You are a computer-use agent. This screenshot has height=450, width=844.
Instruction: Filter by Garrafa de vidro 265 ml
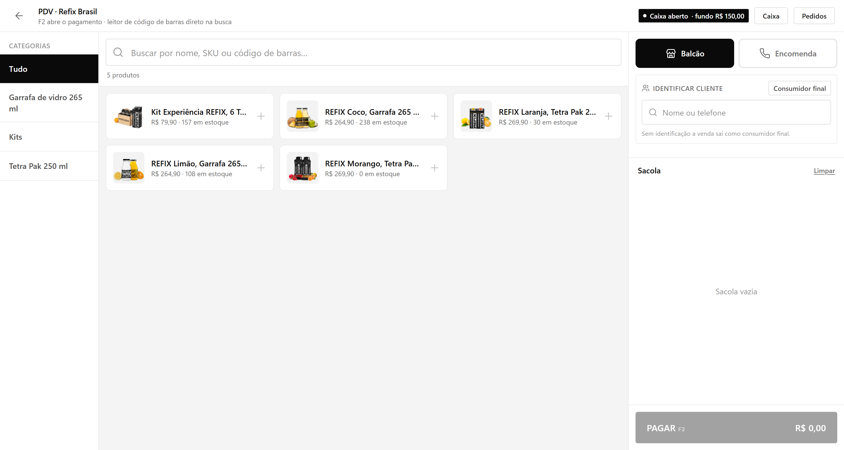coord(49,103)
